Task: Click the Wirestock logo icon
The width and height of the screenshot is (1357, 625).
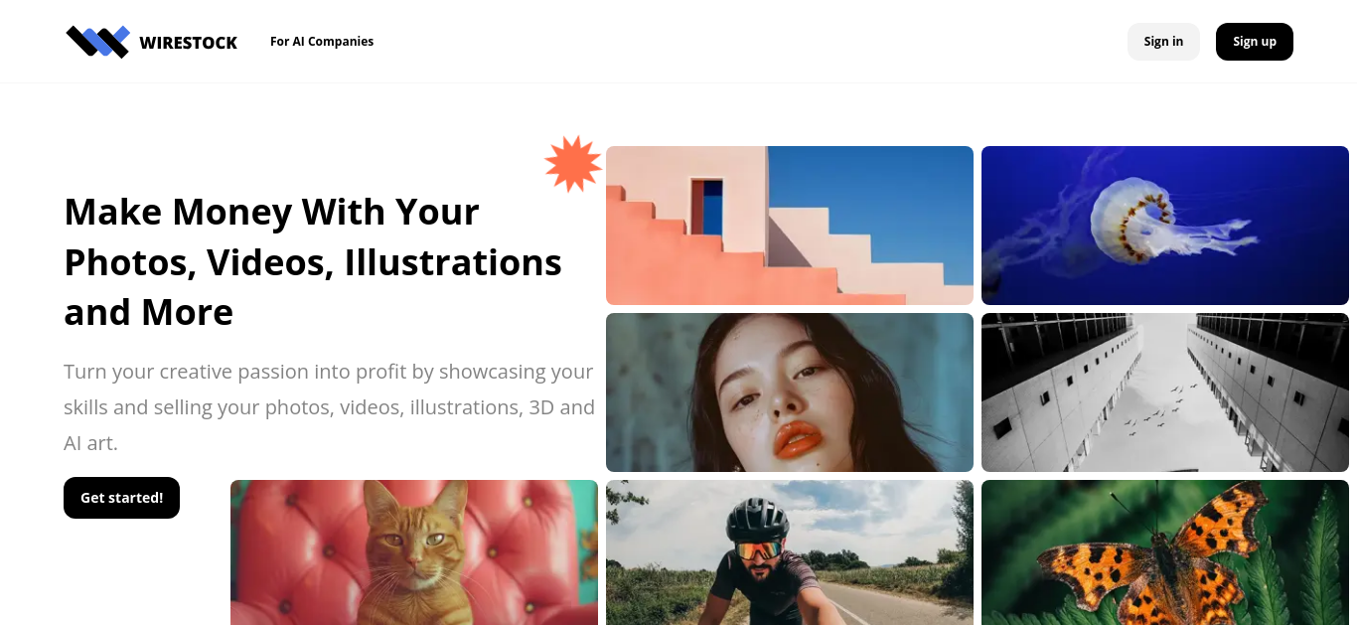Action: (97, 42)
